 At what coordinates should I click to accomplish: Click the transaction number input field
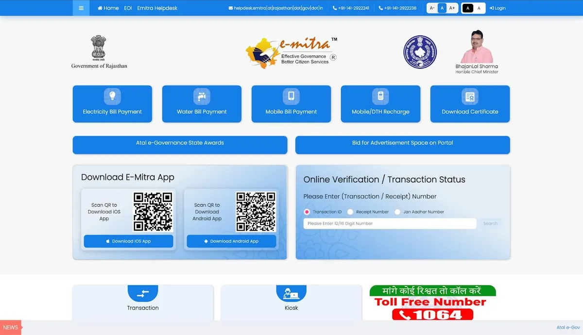point(390,224)
